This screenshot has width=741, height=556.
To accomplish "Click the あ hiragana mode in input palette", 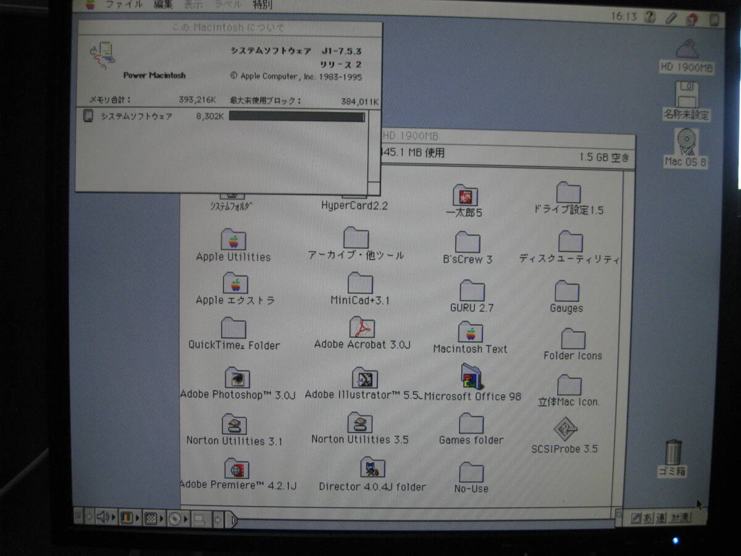I will click(649, 518).
